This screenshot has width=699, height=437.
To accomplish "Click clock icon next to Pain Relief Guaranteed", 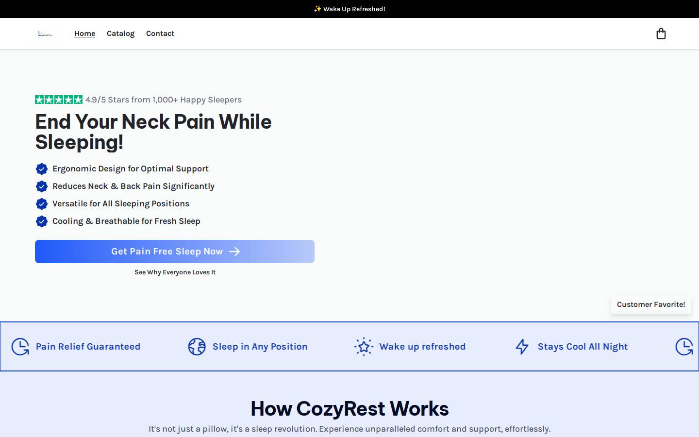I will point(20,347).
